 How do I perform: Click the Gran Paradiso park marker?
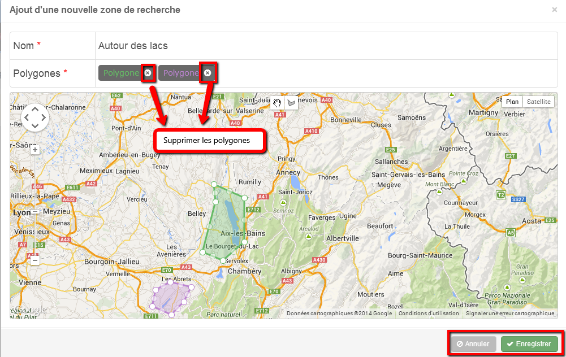522,280
